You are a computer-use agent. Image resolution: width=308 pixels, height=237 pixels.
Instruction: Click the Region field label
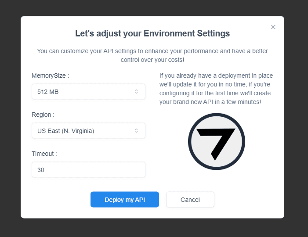click(43, 115)
